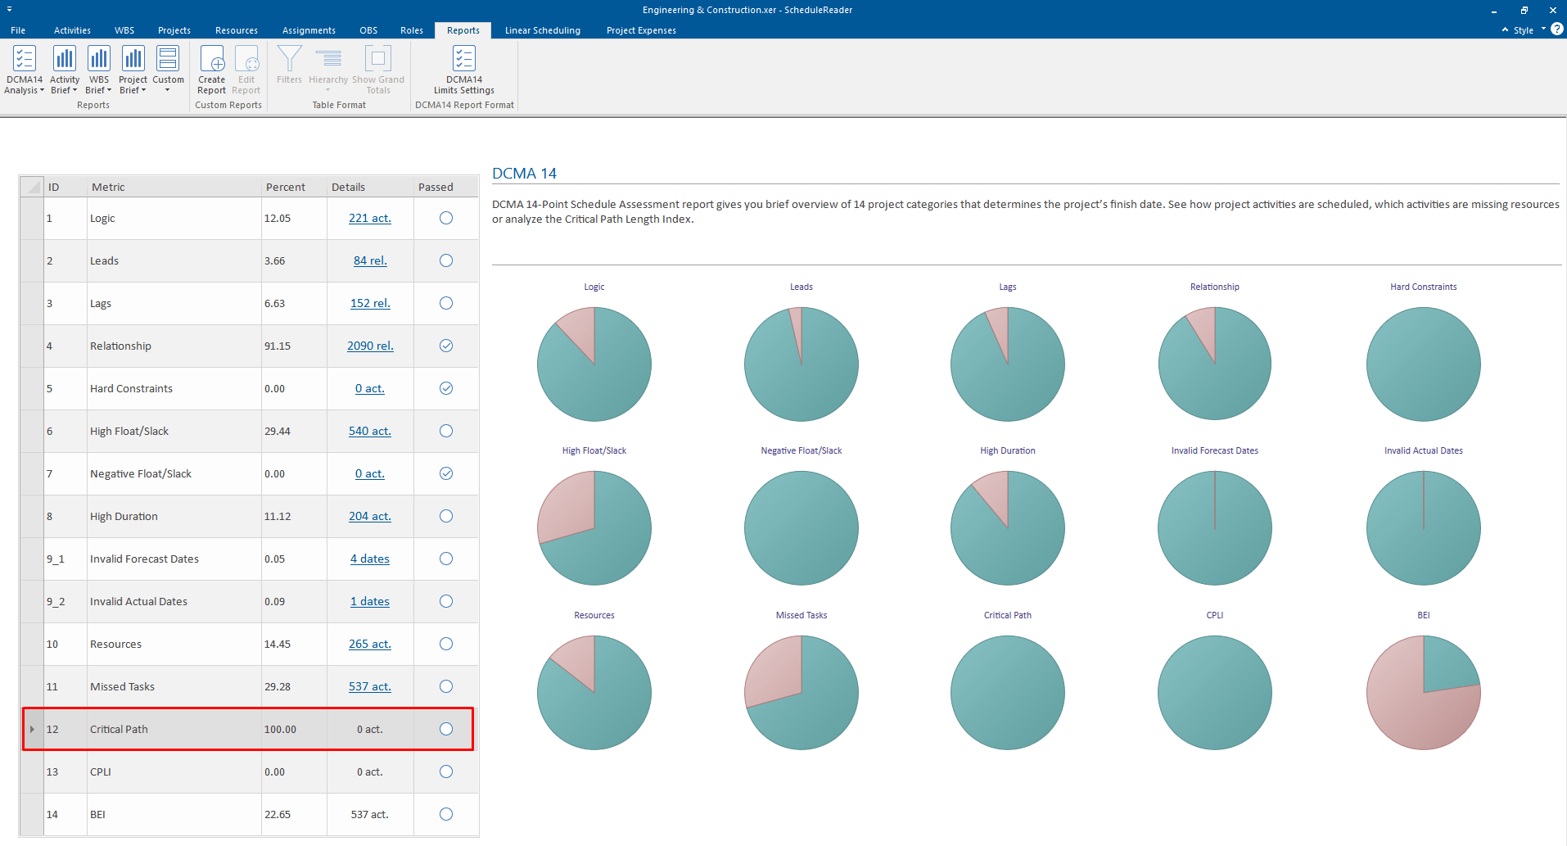Toggle Passed circle for High Float/Slack row
Image resolution: width=1567 pixels, height=846 pixels.
[x=446, y=431]
